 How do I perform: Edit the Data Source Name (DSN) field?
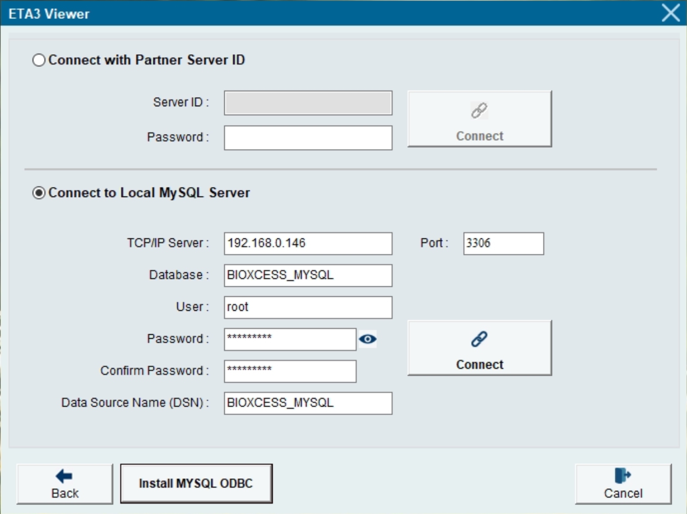[x=308, y=403]
